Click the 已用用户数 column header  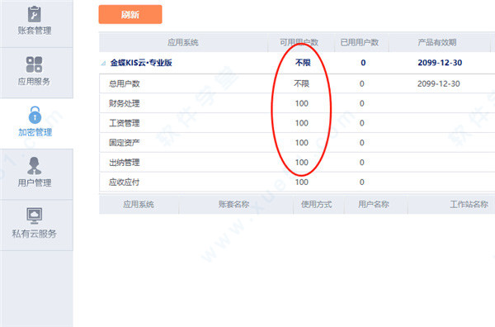(360, 42)
